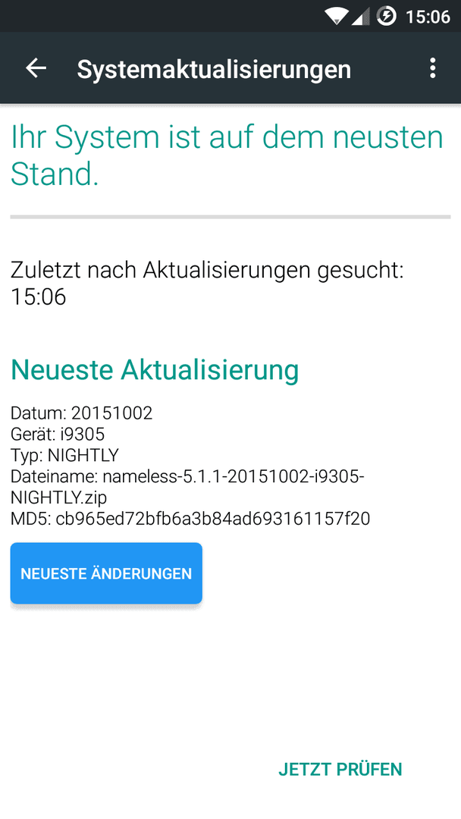Select the Gerät: i9305 line
The image size is (461, 819).
[58, 434]
